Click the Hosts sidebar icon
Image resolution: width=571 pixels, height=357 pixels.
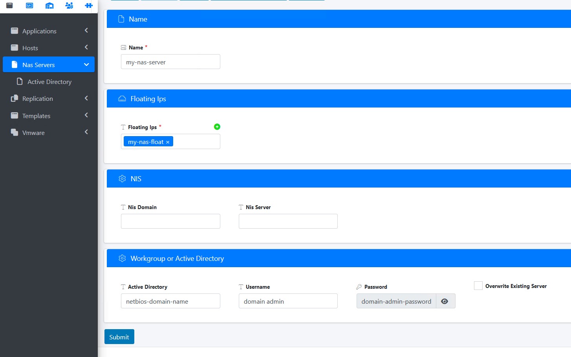pos(15,47)
